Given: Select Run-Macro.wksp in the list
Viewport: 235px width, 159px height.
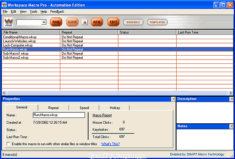Looking at the screenshot, I should coord(117,49).
